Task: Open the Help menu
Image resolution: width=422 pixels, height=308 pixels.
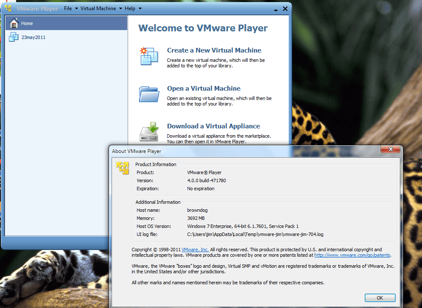Action: click(x=130, y=8)
